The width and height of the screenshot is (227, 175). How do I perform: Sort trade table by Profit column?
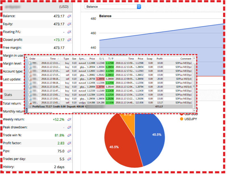coord(159,59)
